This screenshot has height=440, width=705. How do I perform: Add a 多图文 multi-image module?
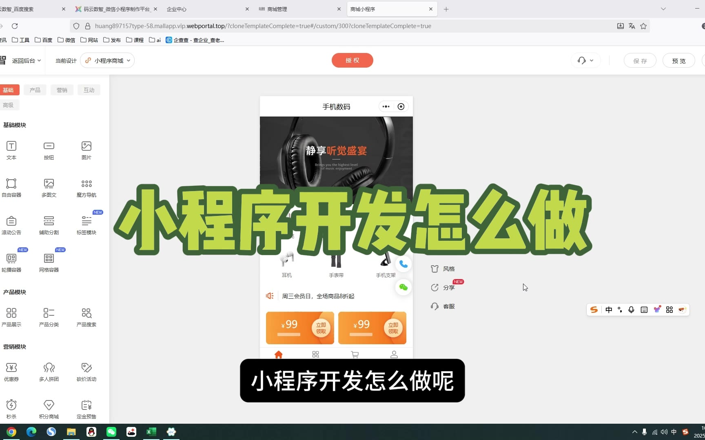coord(49,187)
